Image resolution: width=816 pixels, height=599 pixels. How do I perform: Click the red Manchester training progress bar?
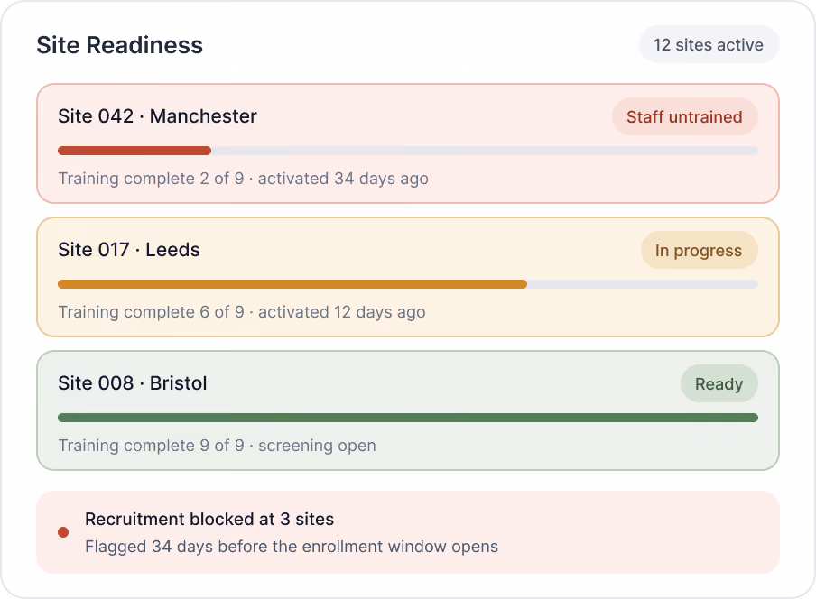(134, 151)
